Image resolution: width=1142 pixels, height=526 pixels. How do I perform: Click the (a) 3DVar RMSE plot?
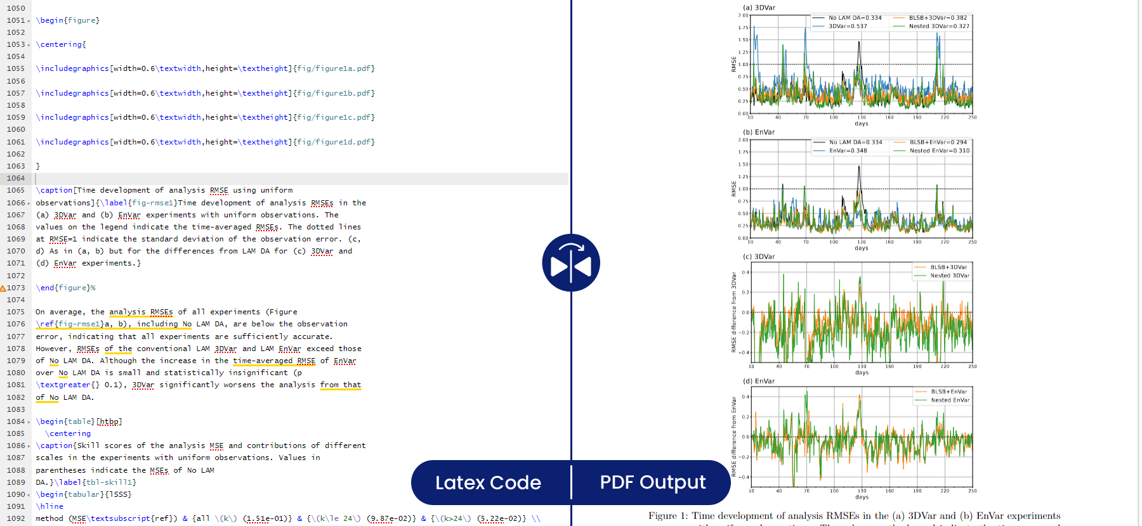tap(861, 64)
